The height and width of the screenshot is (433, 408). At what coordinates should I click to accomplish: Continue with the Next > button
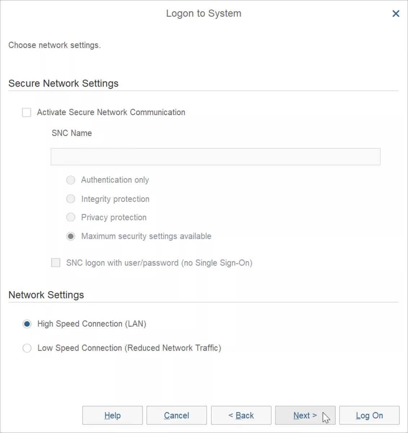(x=305, y=415)
